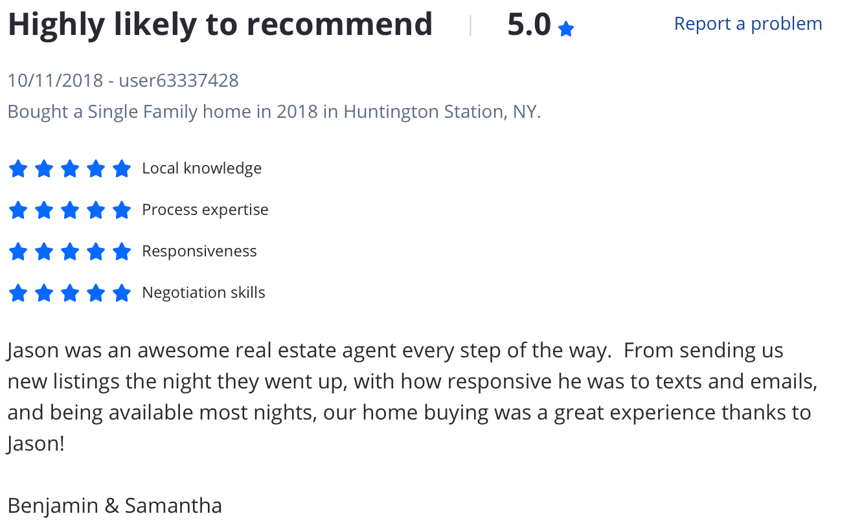
Task: Click first star in Negotiation skills row
Action: pos(18,293)
